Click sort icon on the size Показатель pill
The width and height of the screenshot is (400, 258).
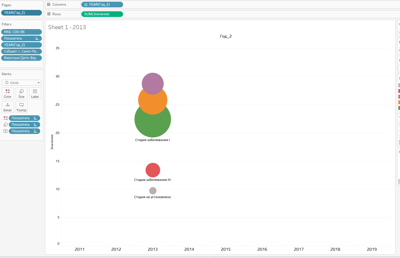pos(35,125)
